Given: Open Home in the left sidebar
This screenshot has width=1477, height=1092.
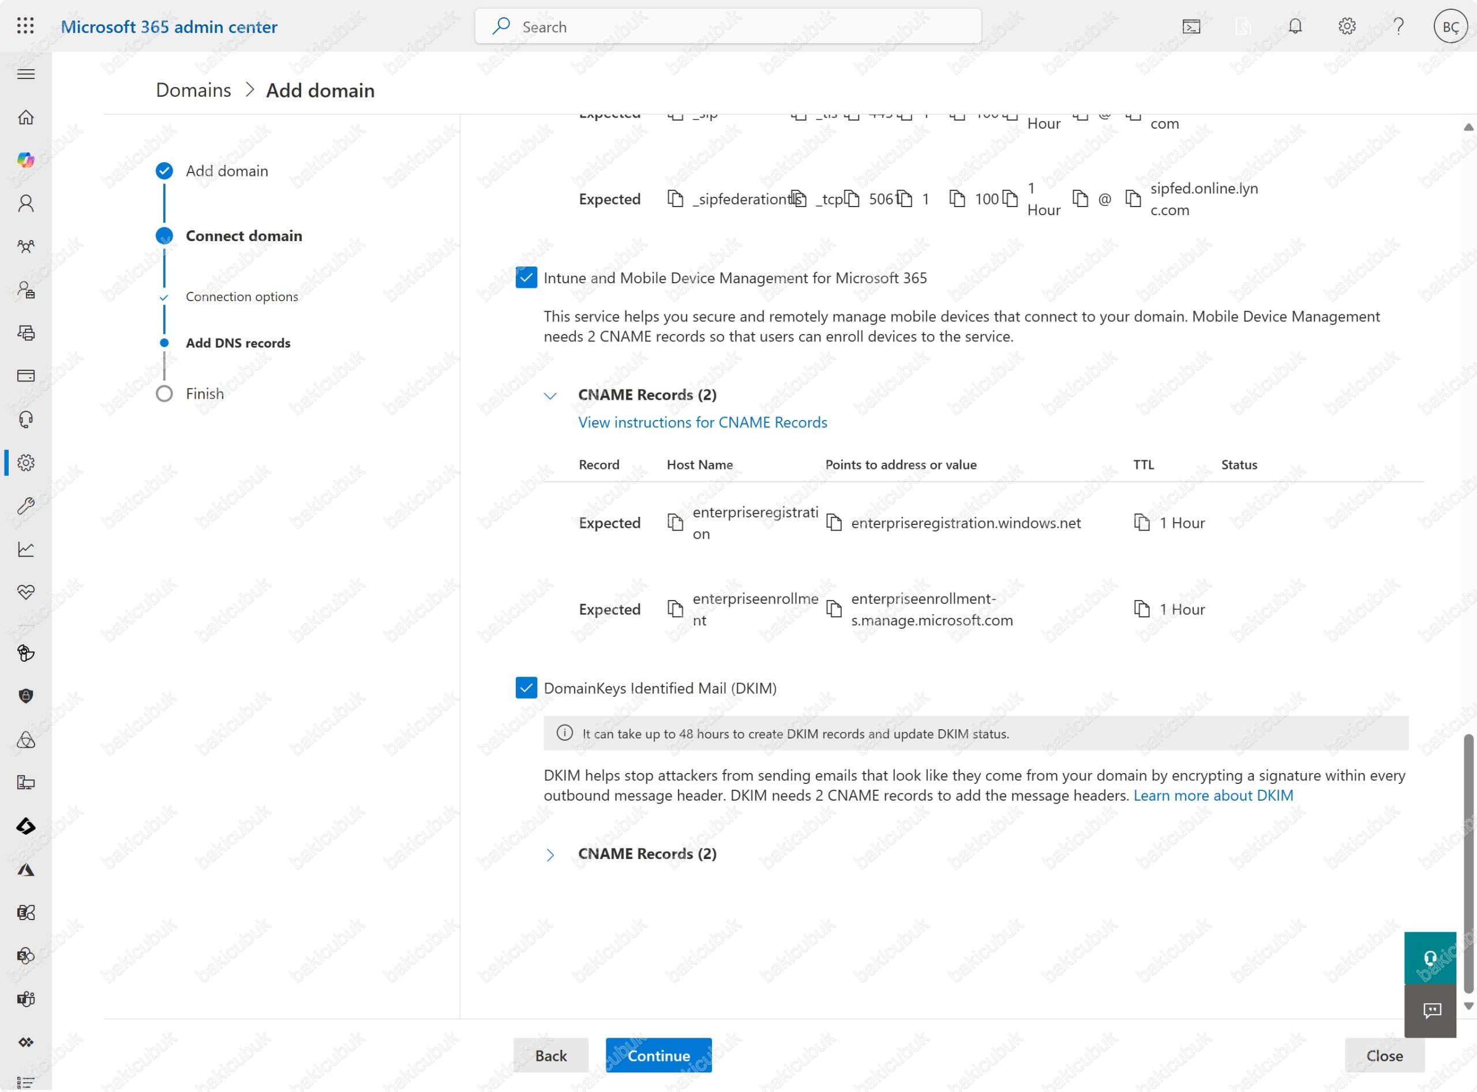Looking at the screenshot, I should point(26,117).
